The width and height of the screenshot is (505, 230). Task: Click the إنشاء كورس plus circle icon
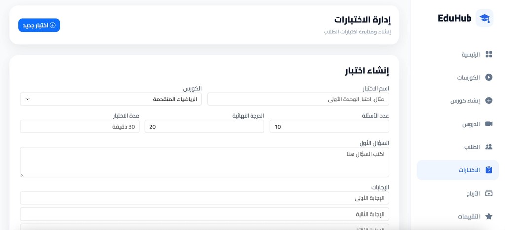489,100
